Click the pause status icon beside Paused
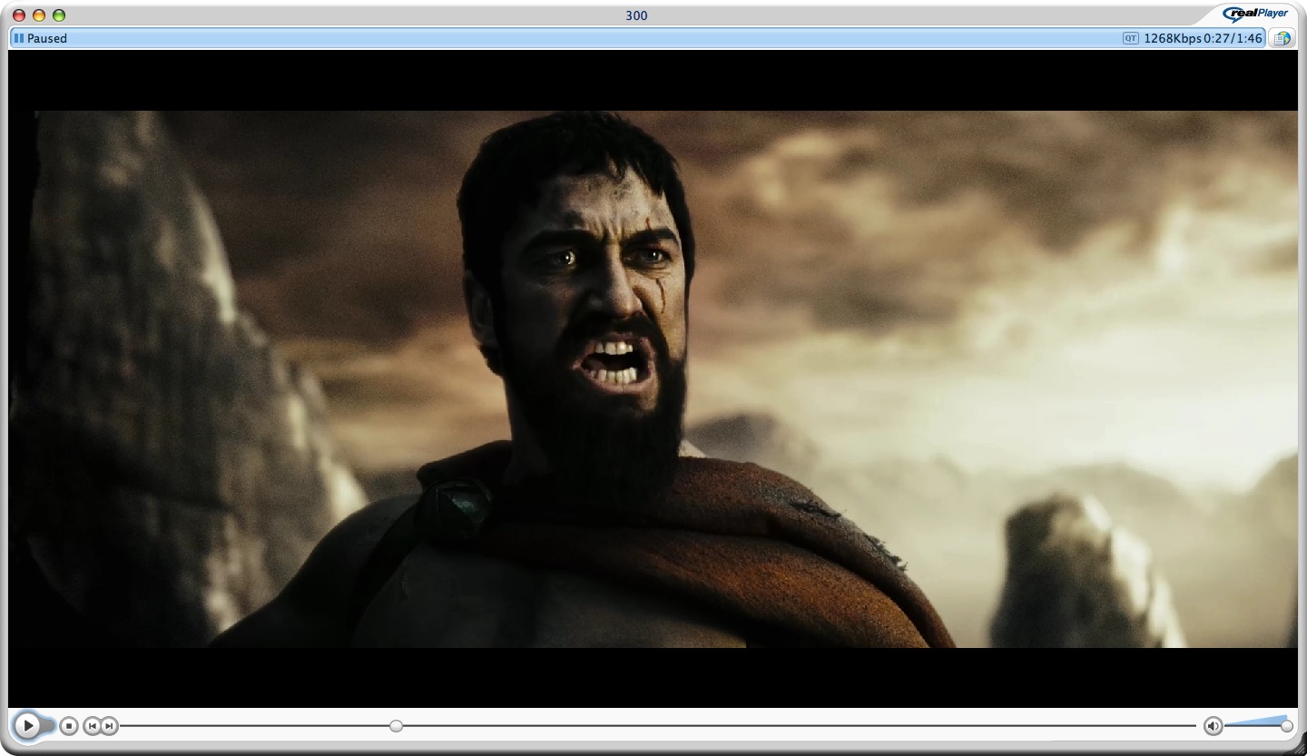Screen dimensions: 1307x756 point(19,38)
